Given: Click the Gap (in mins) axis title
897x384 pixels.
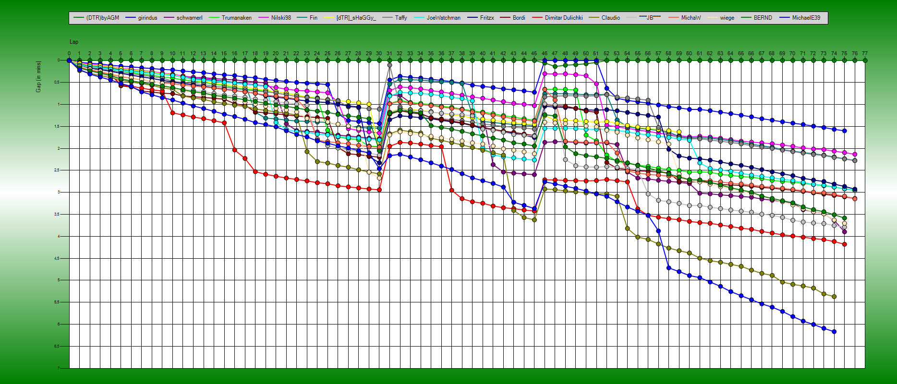Looking at the screenshot, I should 38,76.
